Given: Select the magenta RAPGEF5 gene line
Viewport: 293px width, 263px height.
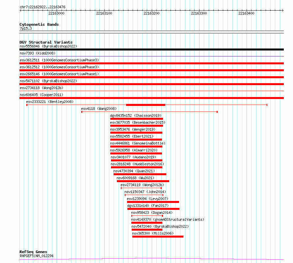Looking at the screenshot, I should pos(151,259).
